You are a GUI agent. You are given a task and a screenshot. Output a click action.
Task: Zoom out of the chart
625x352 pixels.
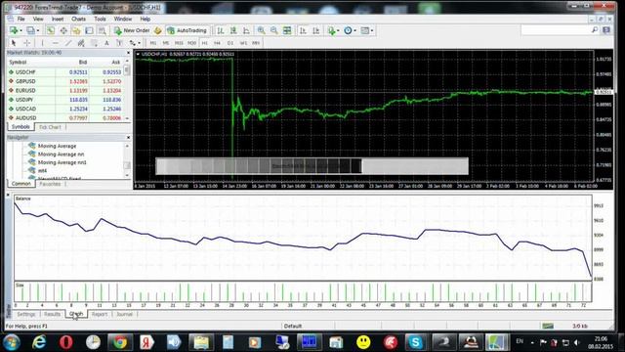tap(273, 30)
